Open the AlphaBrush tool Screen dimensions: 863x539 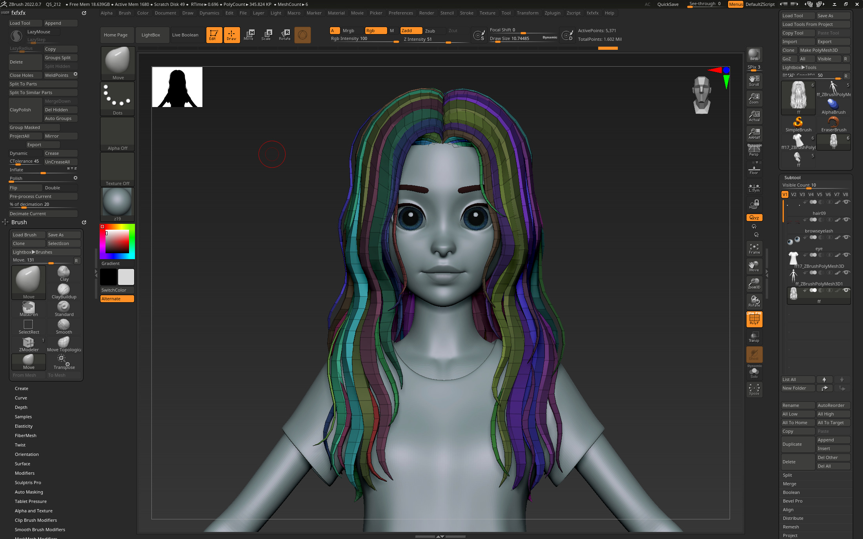834,107
